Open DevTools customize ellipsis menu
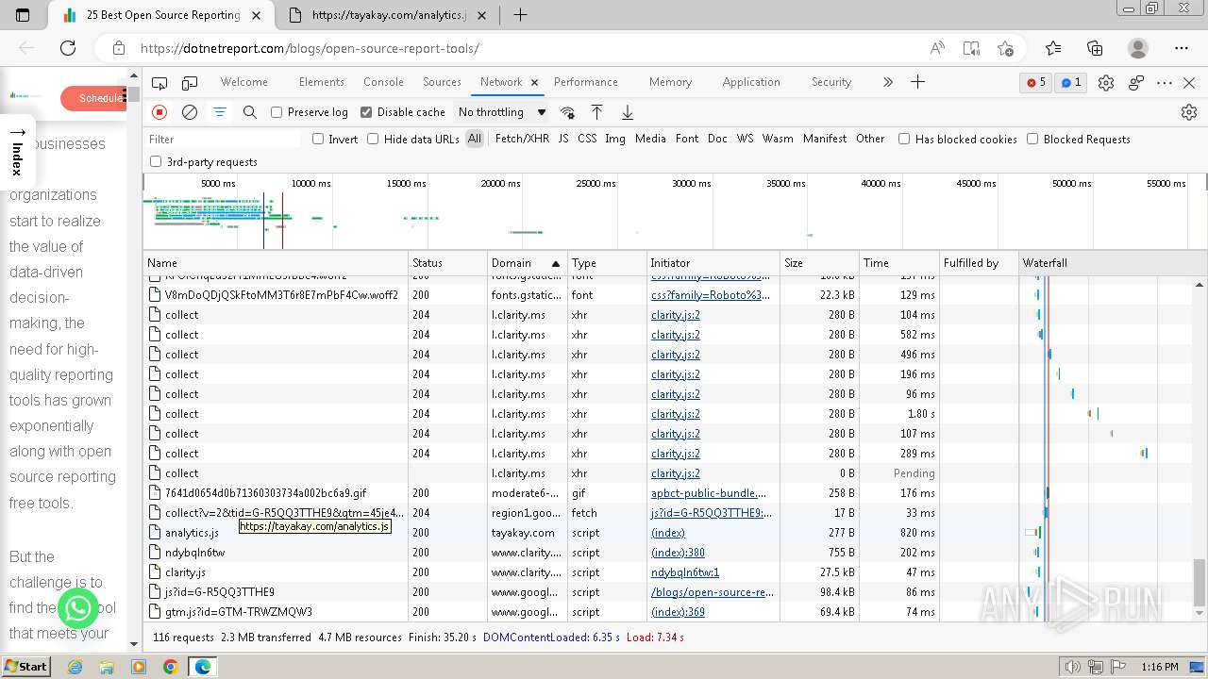The image size is (1208, 679). (1165, 83)
